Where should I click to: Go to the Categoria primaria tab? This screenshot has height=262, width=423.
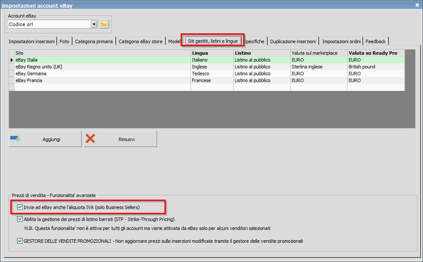point(94,41)
